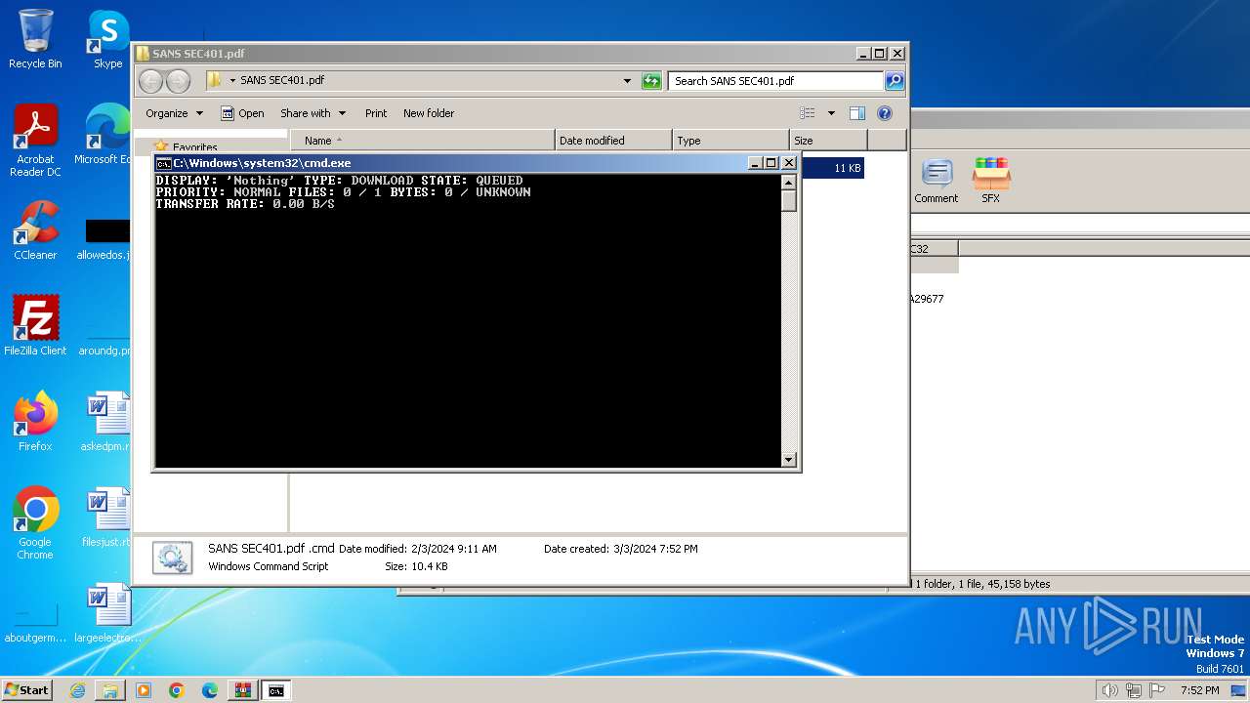Image resolution: width=1250 pixels, height=703 pixels.
Task: Expand the views options dropdown arrow
Action: pos(831,113)
